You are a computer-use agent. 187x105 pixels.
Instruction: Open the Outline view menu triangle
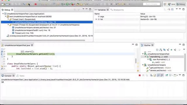coord(184,49)
